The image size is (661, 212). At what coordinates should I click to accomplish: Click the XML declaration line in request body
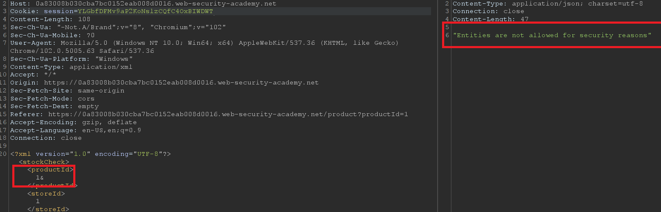[90, 154]
